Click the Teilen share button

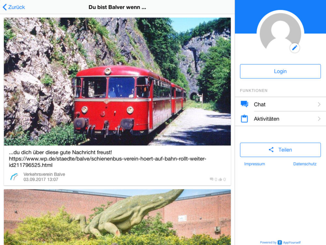point(280,150)
